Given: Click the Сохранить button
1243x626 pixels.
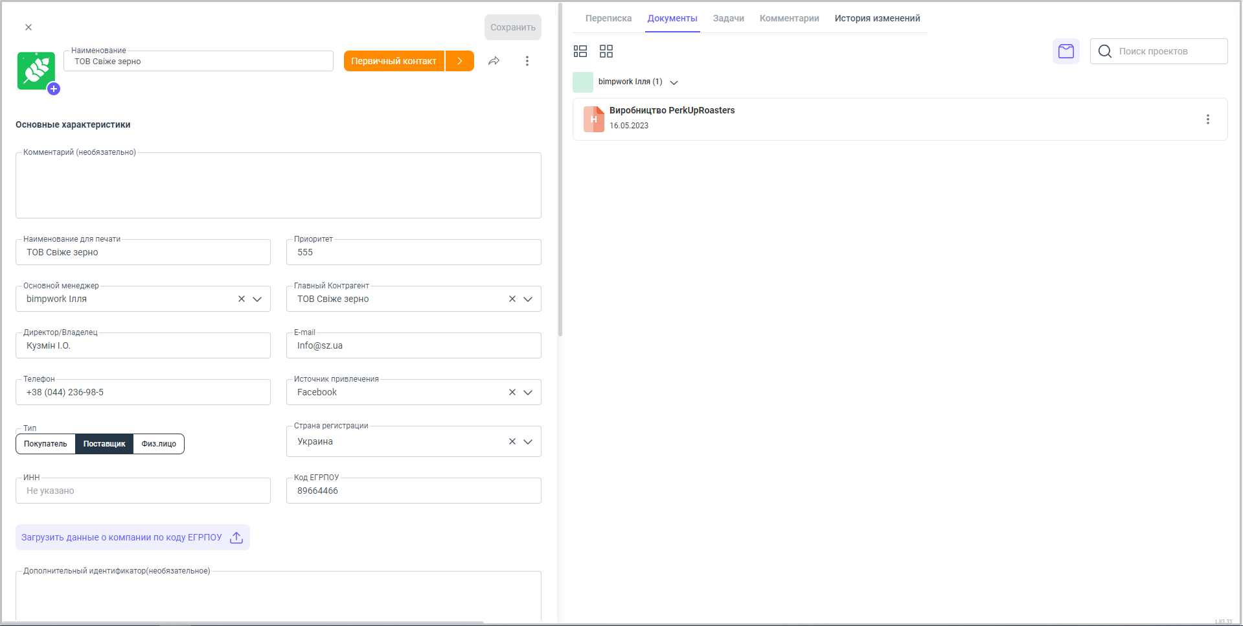Looking at the screenshot, I should pos(512,27).
